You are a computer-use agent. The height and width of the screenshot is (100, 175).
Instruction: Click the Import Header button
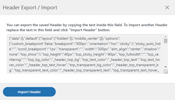pyautogui.click(x=29, y=92)
